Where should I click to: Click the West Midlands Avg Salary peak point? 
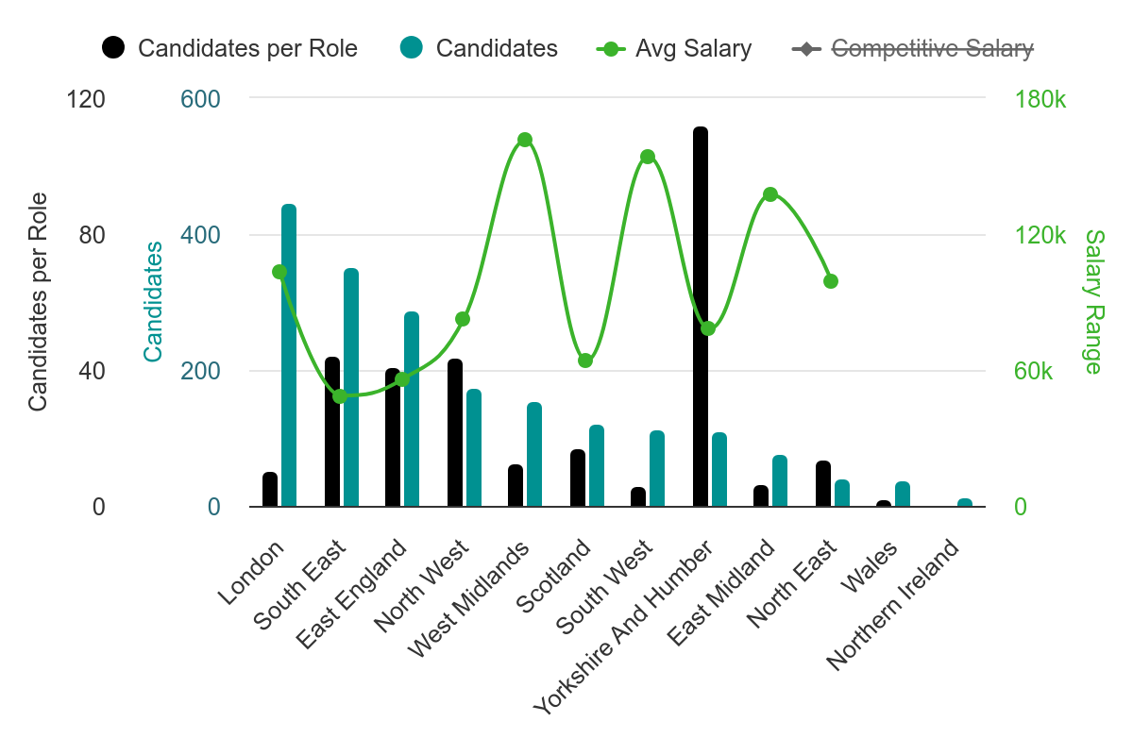[x=525, y=141]
